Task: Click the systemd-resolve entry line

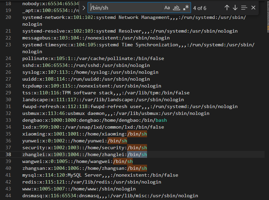Action: (x=130, y=31)
